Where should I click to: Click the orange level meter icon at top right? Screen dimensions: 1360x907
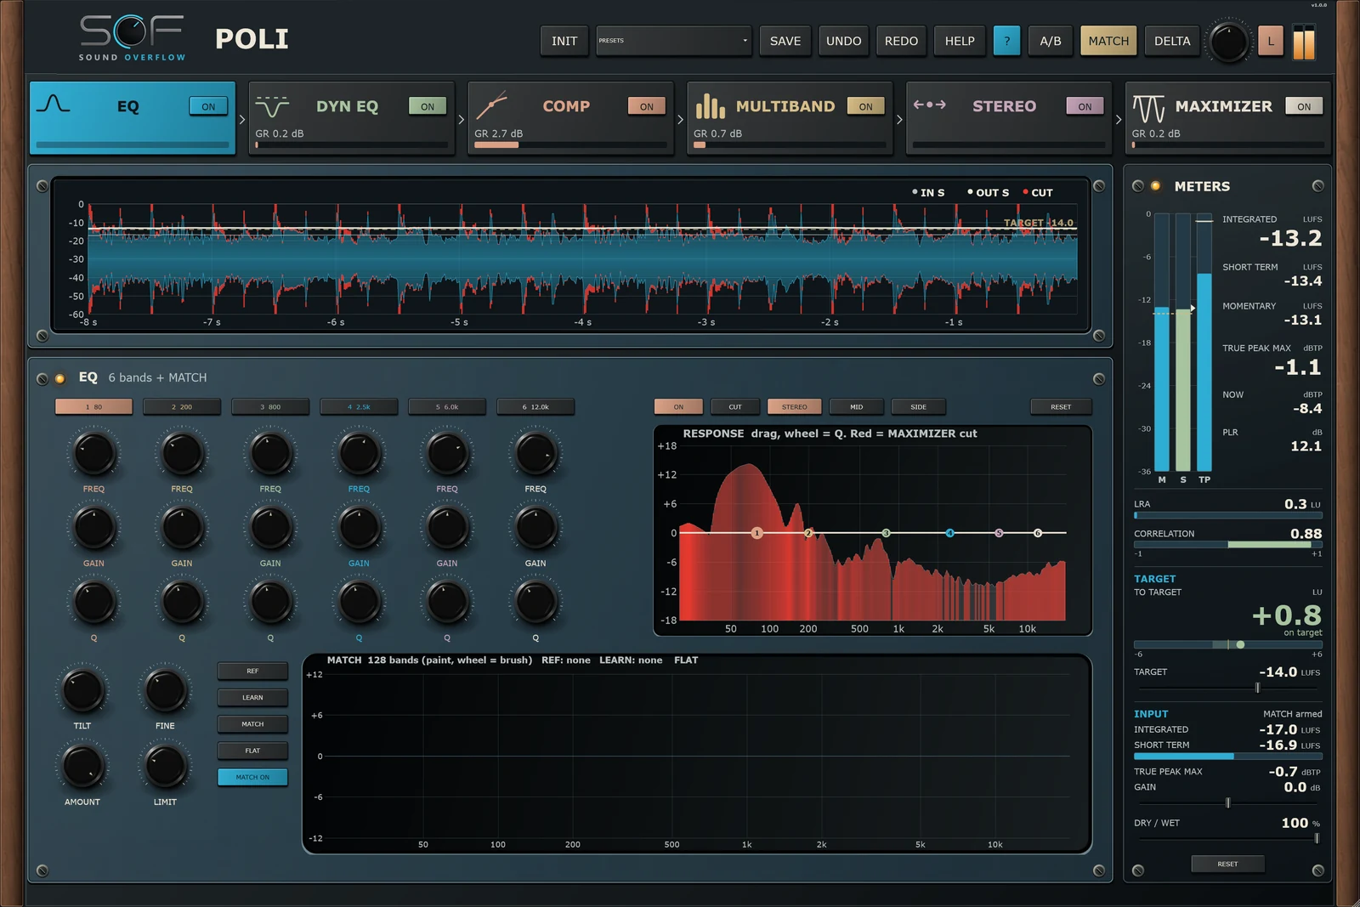[x=1304, y=42]
